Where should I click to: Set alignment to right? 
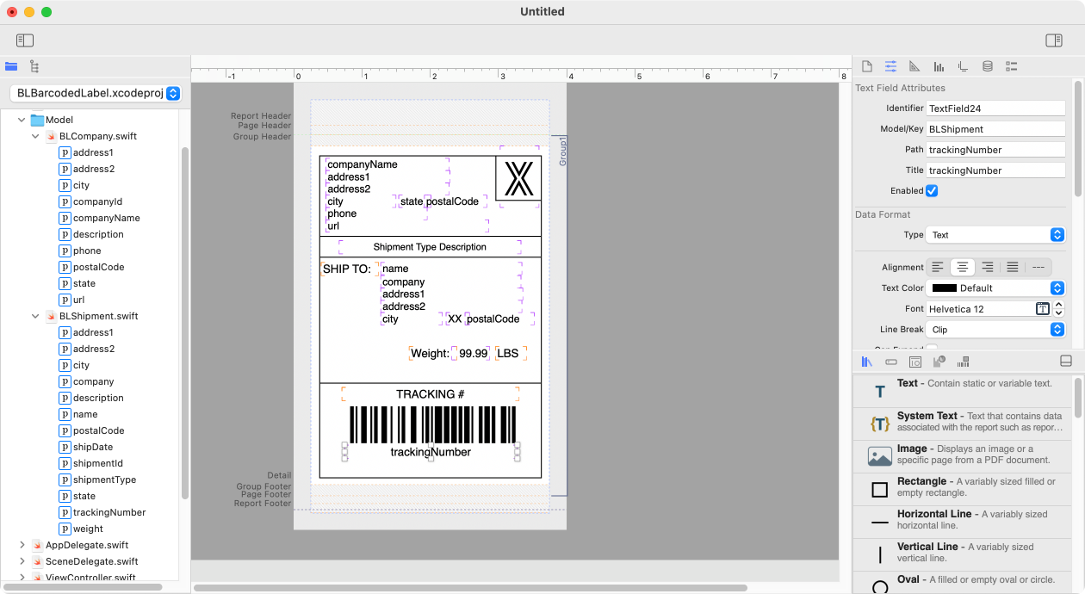pos(988,267)
